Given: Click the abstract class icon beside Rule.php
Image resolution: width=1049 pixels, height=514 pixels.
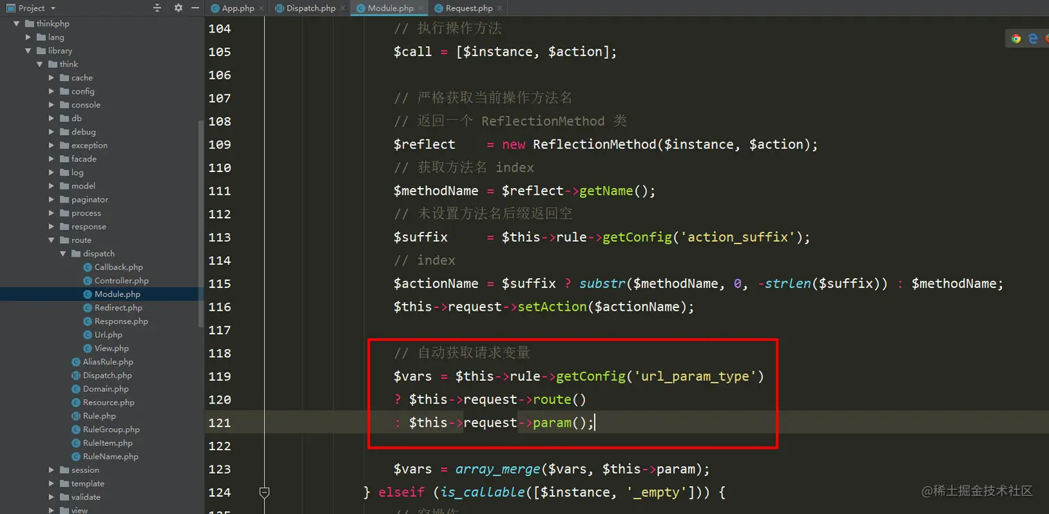Looking at the screenshot, I should coord(76,416).
